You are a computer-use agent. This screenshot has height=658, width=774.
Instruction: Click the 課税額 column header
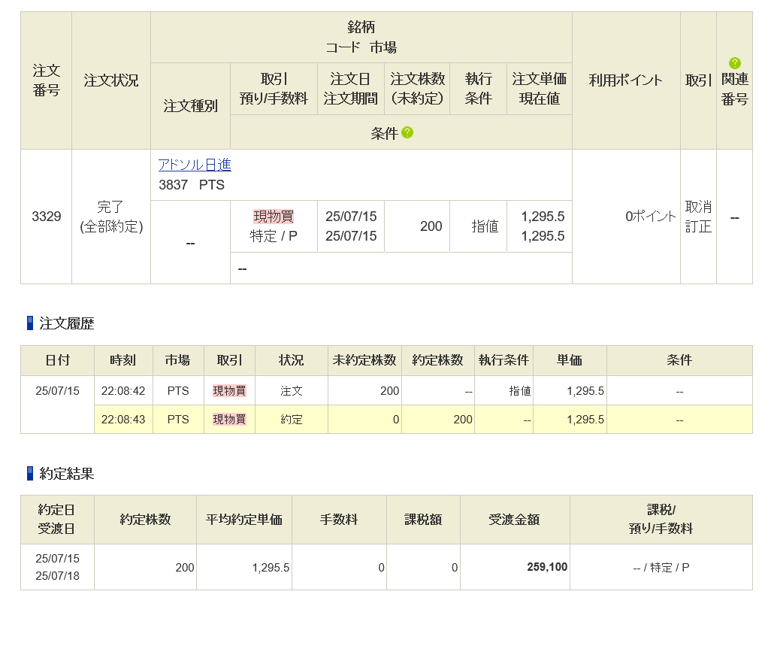coord(423,520)
